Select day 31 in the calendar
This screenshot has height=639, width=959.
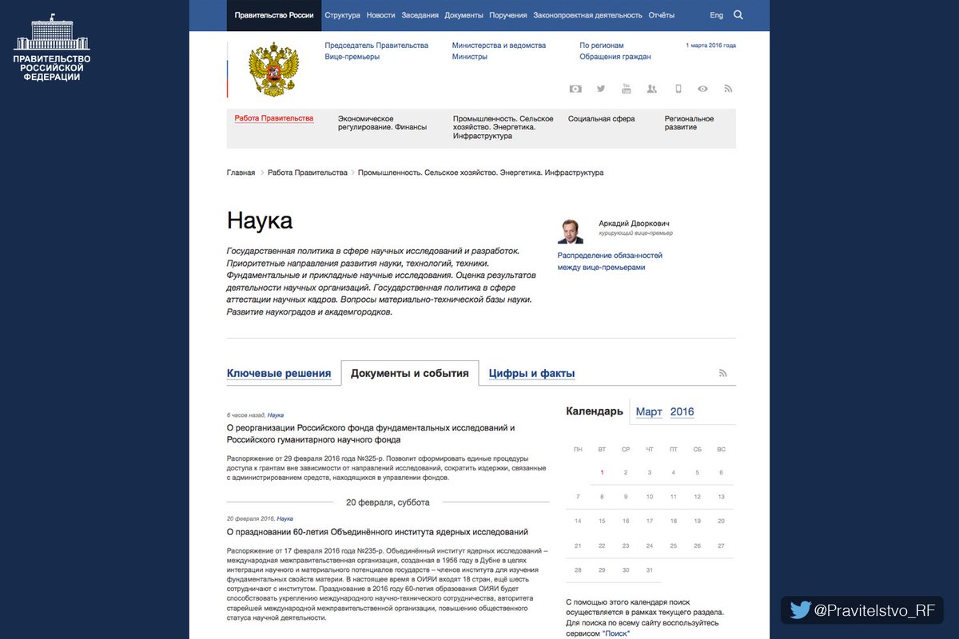pos(650,570)
